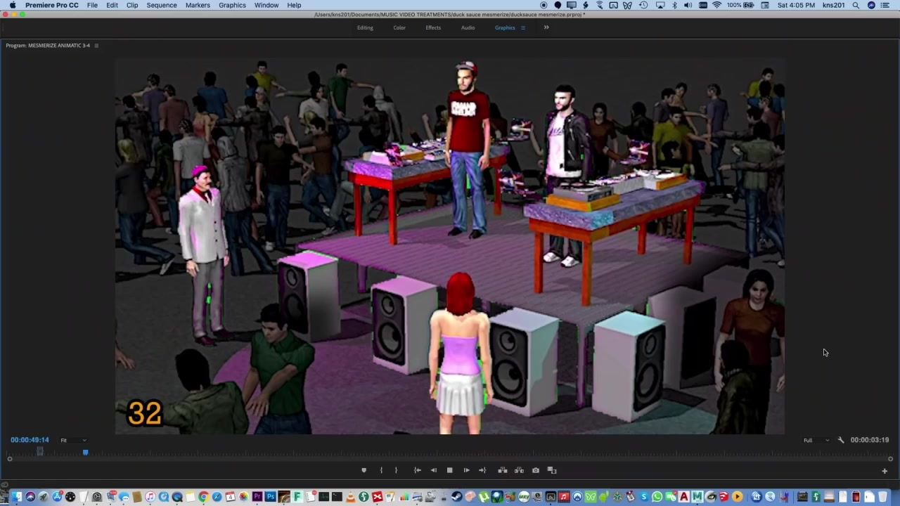
Task: Export frame using the camera icon
Action: tap(536, 470)
